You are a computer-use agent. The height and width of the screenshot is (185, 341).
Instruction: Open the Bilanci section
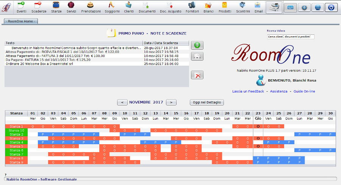208,8
